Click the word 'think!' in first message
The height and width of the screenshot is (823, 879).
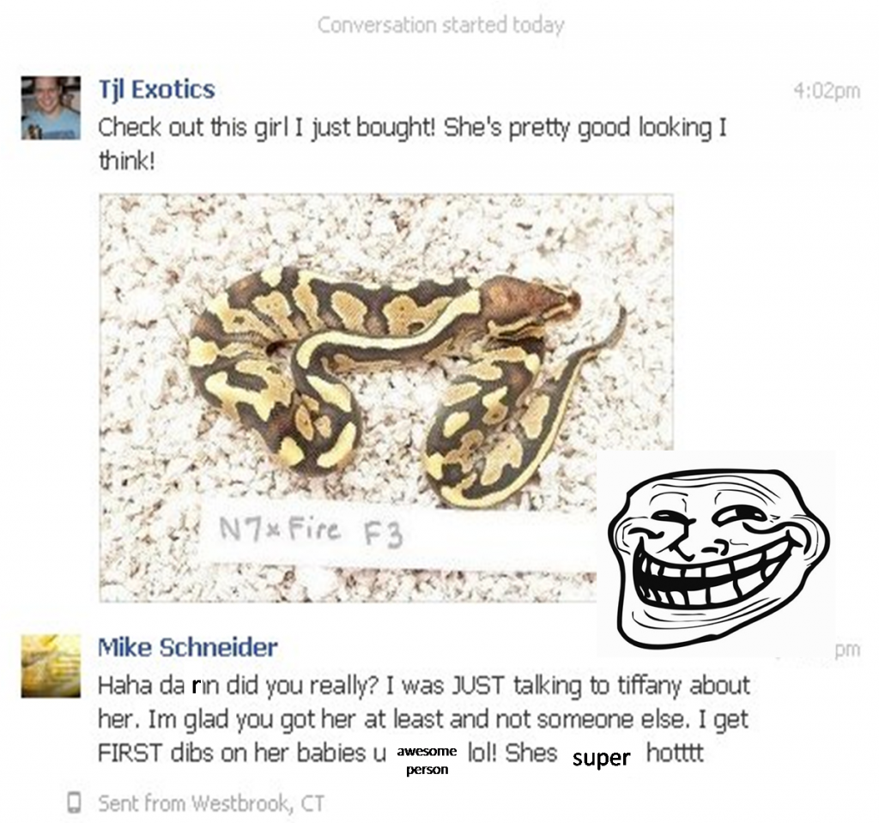pyautogui.click(x=126, y=160)
